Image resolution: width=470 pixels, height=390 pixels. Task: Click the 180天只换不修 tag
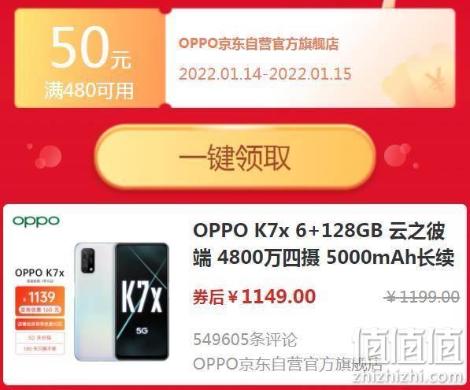point(40,348)
